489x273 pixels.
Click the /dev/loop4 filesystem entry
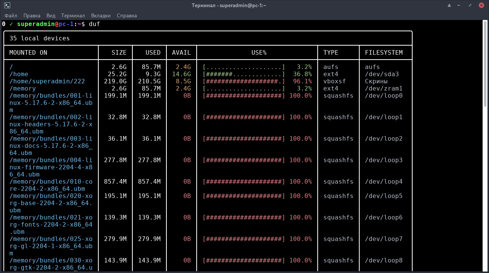tap(384, 181)
